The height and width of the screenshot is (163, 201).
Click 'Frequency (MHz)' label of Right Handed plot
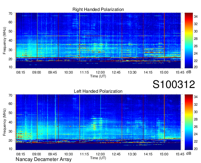point(4,40)
